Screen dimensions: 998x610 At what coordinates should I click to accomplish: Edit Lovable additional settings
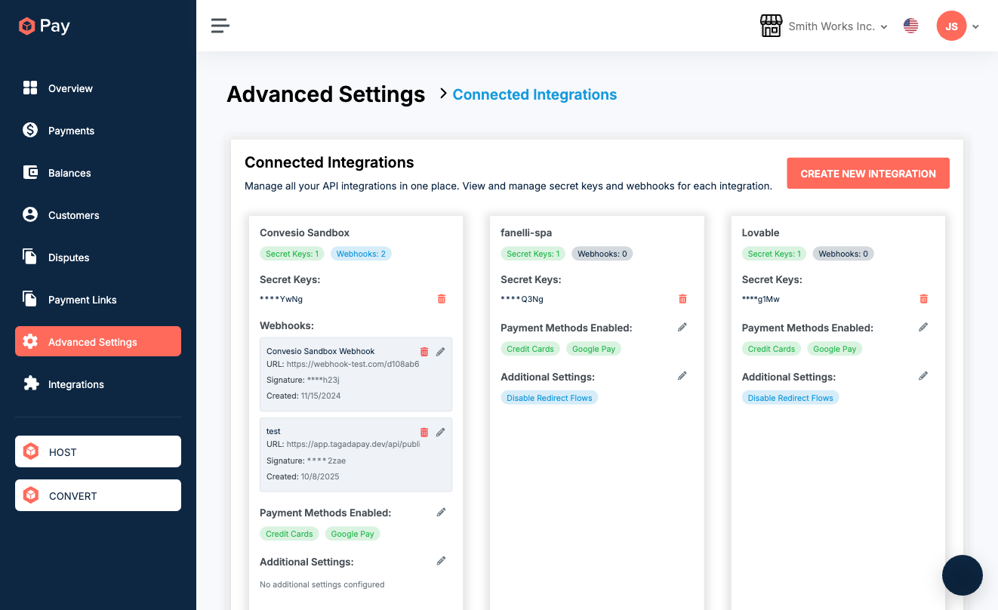pos(923,376)
